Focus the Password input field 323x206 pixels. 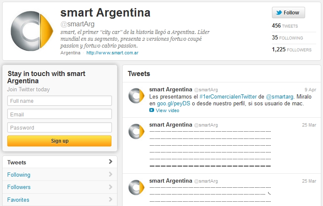coord(60,127)
